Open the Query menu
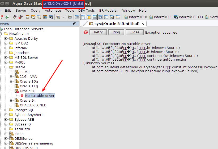Viewport: 218px width, 149px height. pyautogui.click(x=36, y=11)
